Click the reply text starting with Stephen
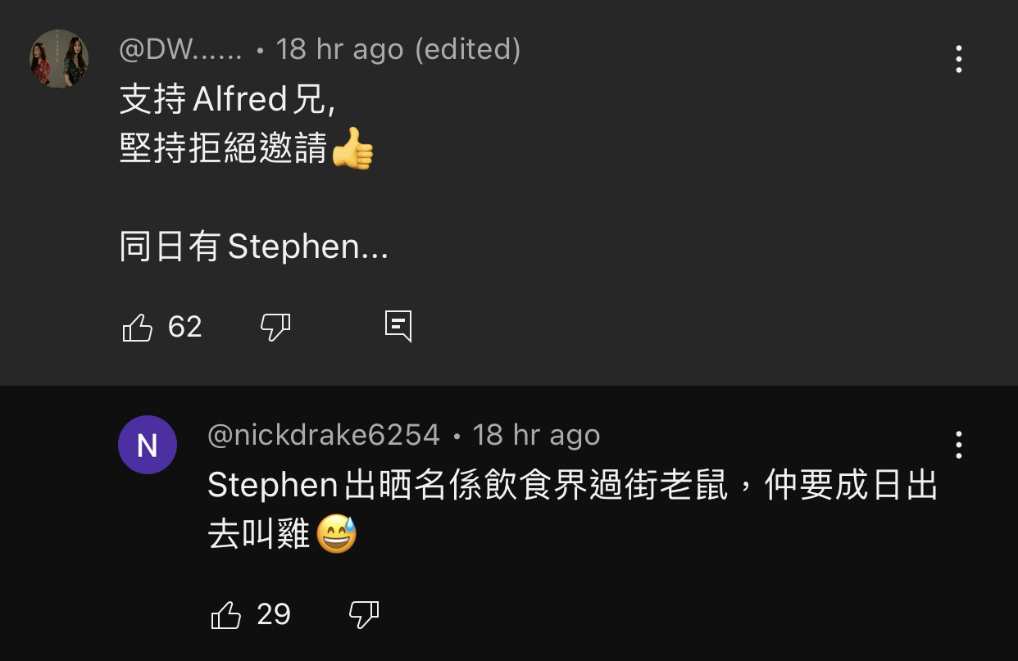This screenshot has height=661, width=1018. [573, 510]
